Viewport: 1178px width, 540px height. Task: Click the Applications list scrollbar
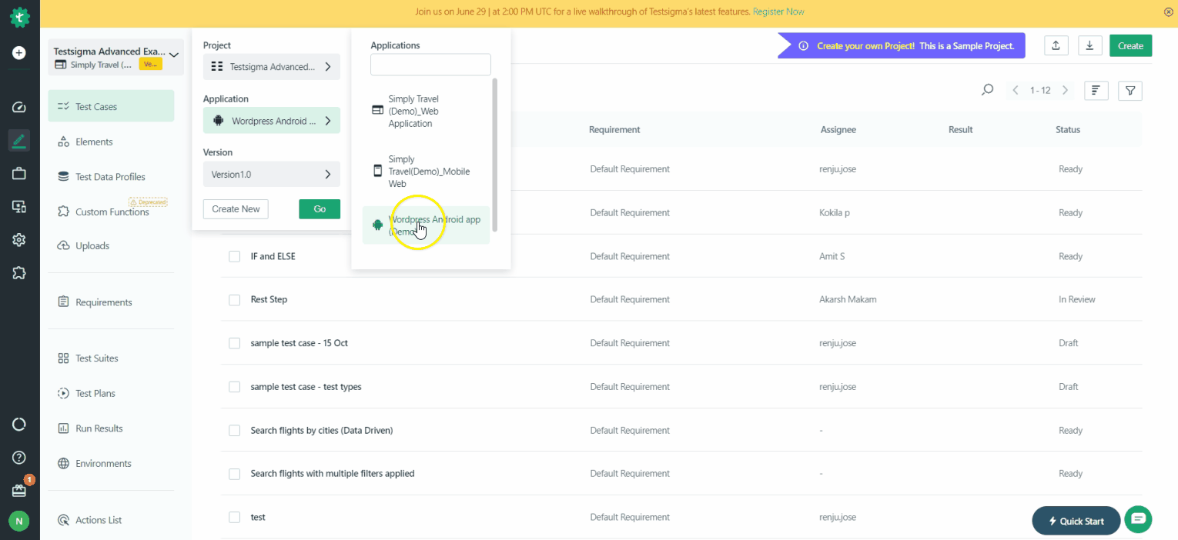(x=495, y=155)
